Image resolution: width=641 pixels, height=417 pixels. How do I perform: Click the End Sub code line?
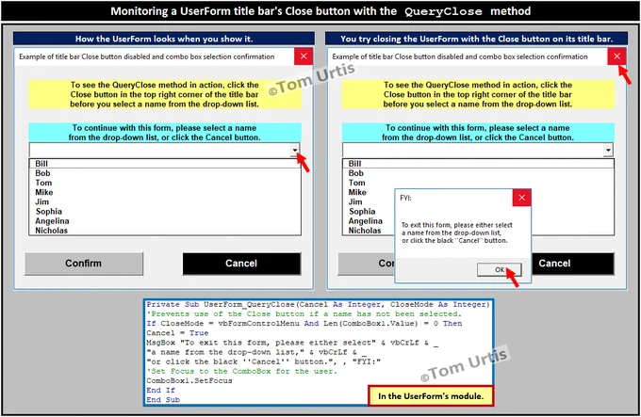(163, 400)
